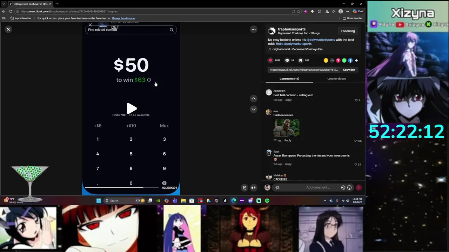
Task: Play the paused TikTok video
Action: [132, 108]
